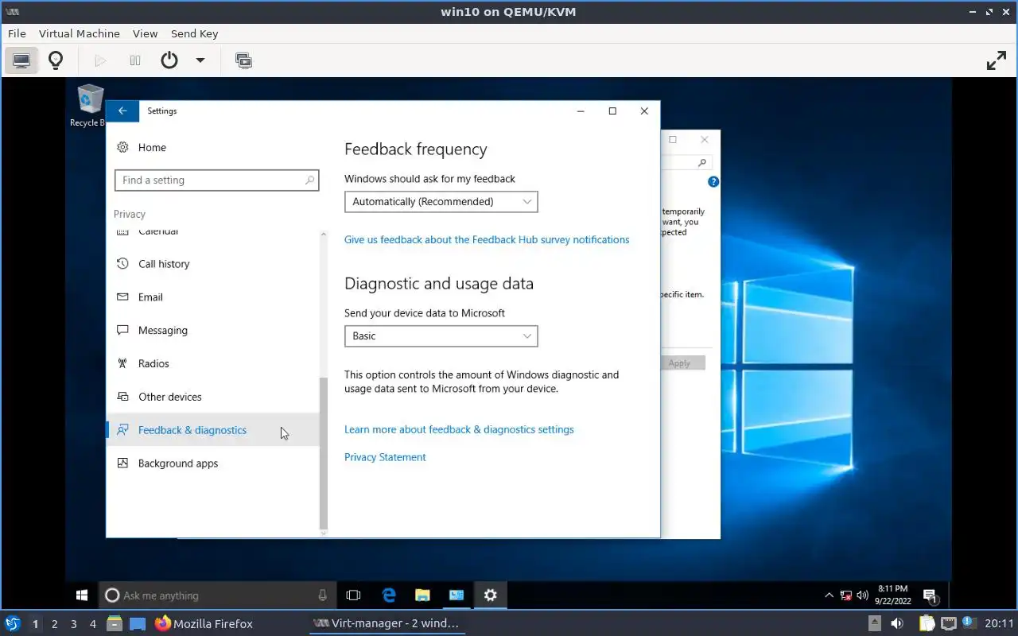Click Virt-manager entry in host taskbar
The height and width of the screenshot is (636, 1018).
coord(387,623)
